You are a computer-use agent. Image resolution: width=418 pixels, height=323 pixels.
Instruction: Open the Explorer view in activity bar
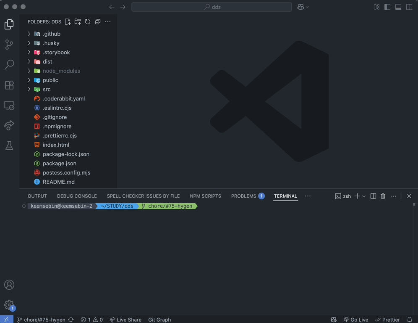9,24
